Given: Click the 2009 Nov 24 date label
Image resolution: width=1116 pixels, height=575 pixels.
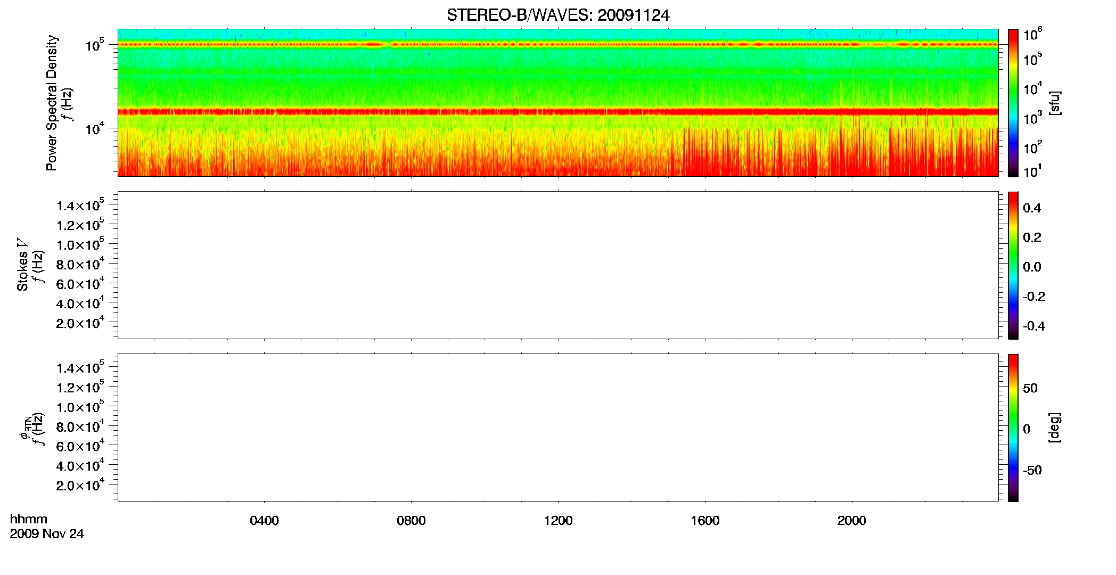Looking at the screenshot, I should point(47,534).
